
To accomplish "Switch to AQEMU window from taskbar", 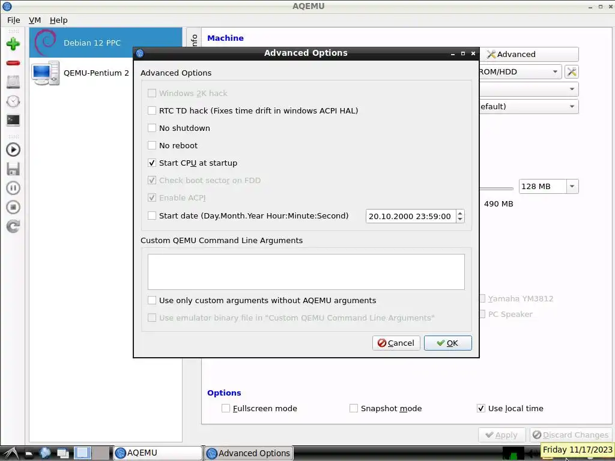I will point(158,453).
